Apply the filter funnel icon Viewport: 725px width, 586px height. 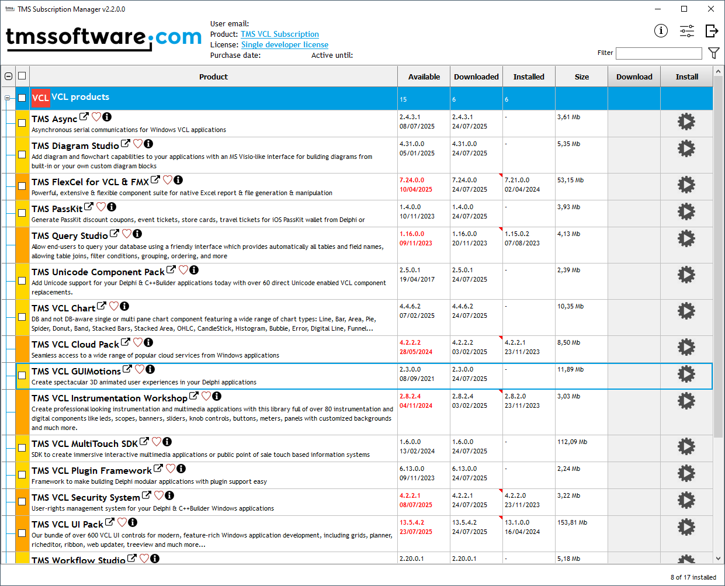713,53
